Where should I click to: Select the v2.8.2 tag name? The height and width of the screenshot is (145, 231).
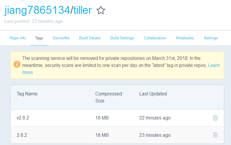pyautogui.click(x=23, y=118)
